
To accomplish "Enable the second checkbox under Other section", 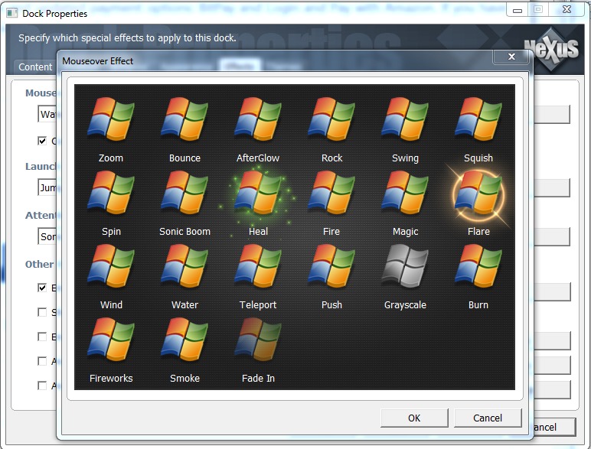I will point(42,312).
